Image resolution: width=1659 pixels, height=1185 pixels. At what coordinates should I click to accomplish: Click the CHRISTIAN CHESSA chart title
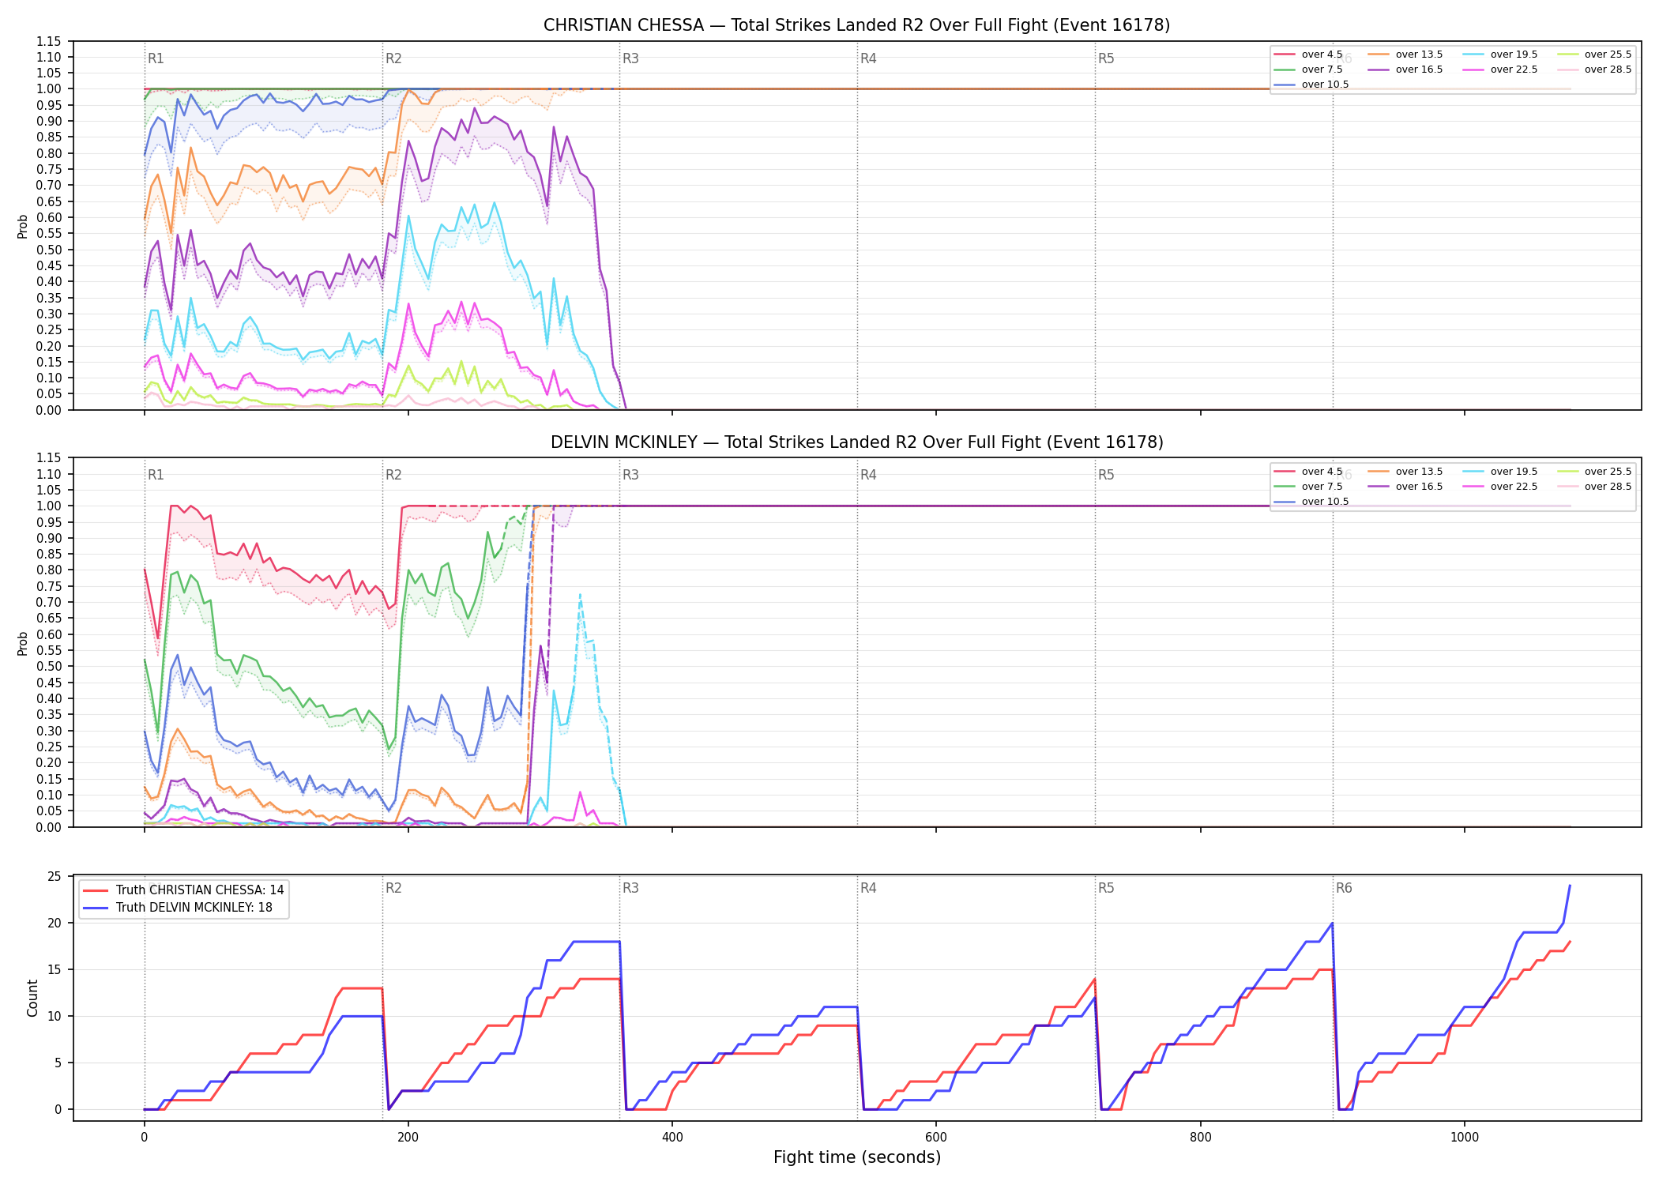tap(856, 25)
